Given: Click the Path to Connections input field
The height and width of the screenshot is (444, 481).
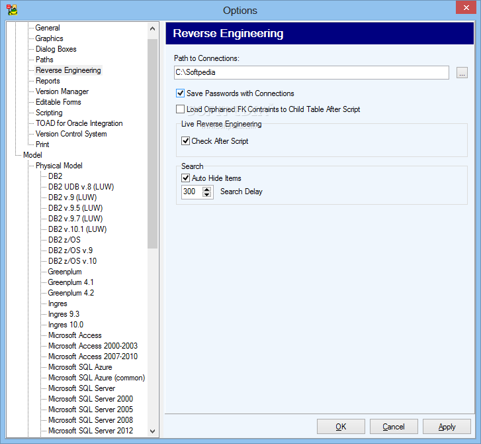Looking at the screenshot, I should 312,72.
